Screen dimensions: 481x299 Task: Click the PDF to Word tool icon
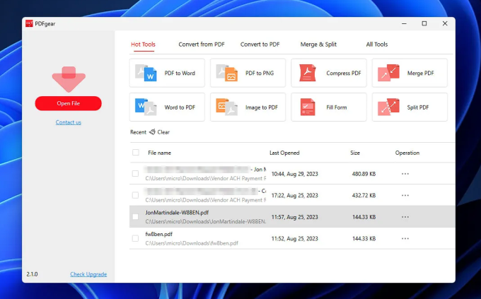coord(146,73)
